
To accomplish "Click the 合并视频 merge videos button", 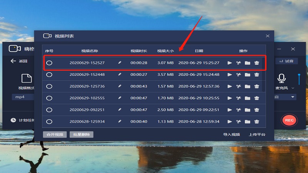I will (54, 135).
